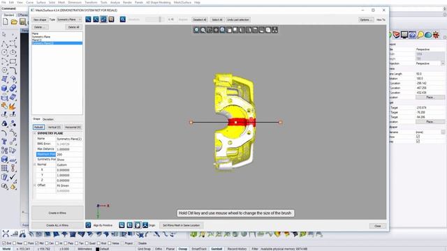Click the check mark icon in Rhino sidebar
This screenshot has height=251, width=447.
(13, 177)
